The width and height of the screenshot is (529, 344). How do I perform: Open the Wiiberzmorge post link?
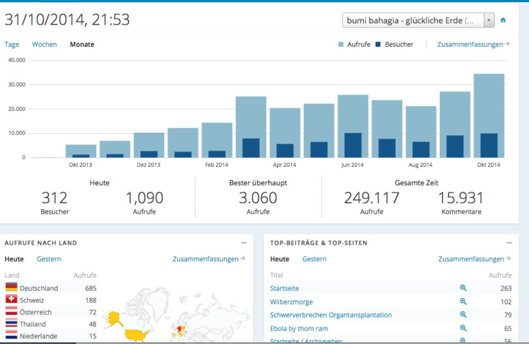tap(291, 302)
